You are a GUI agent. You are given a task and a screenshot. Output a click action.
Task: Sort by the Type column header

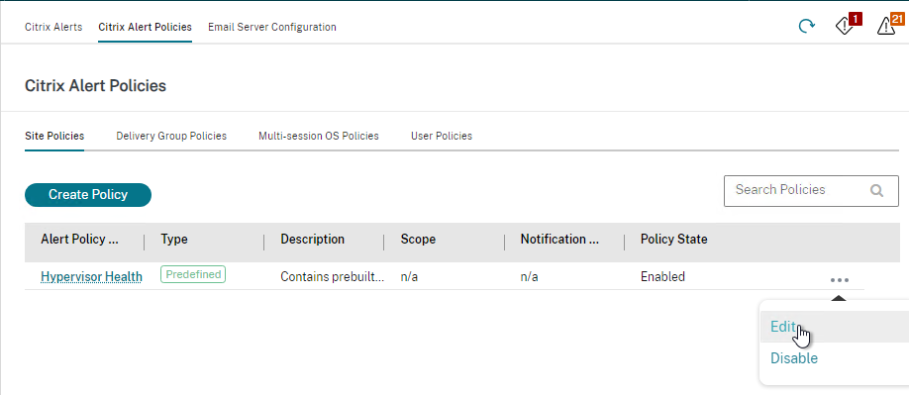174,240
